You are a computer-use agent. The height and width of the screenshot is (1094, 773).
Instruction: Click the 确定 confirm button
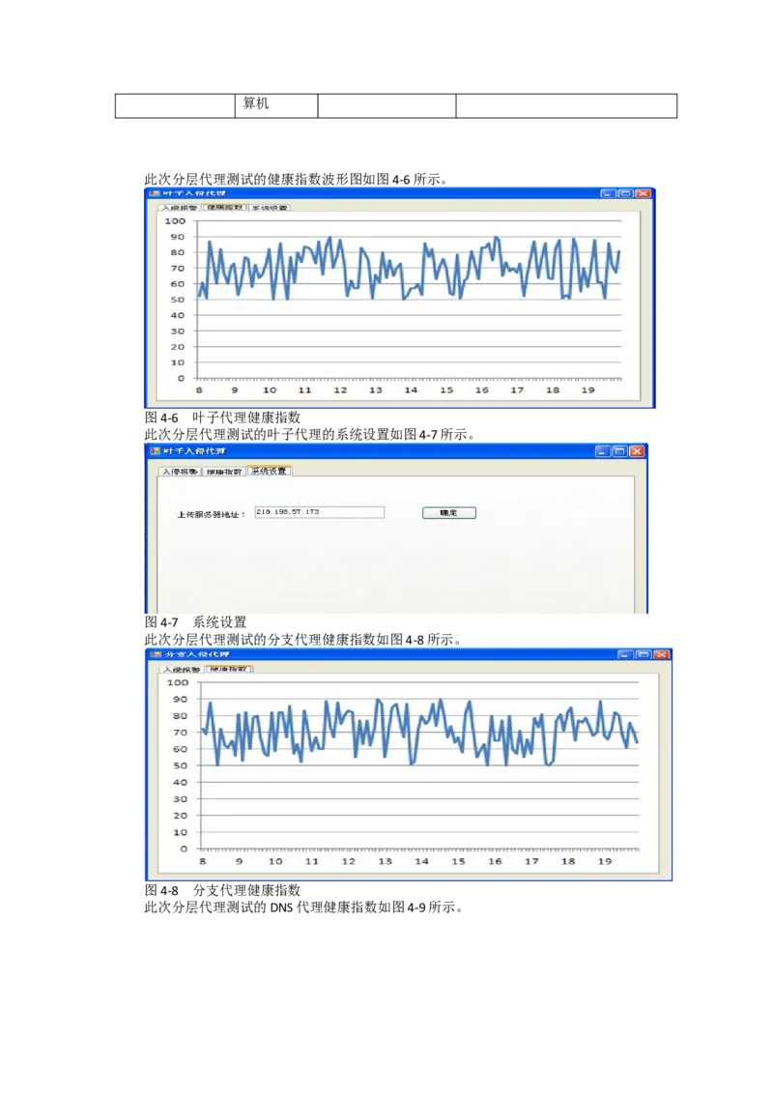449,513
